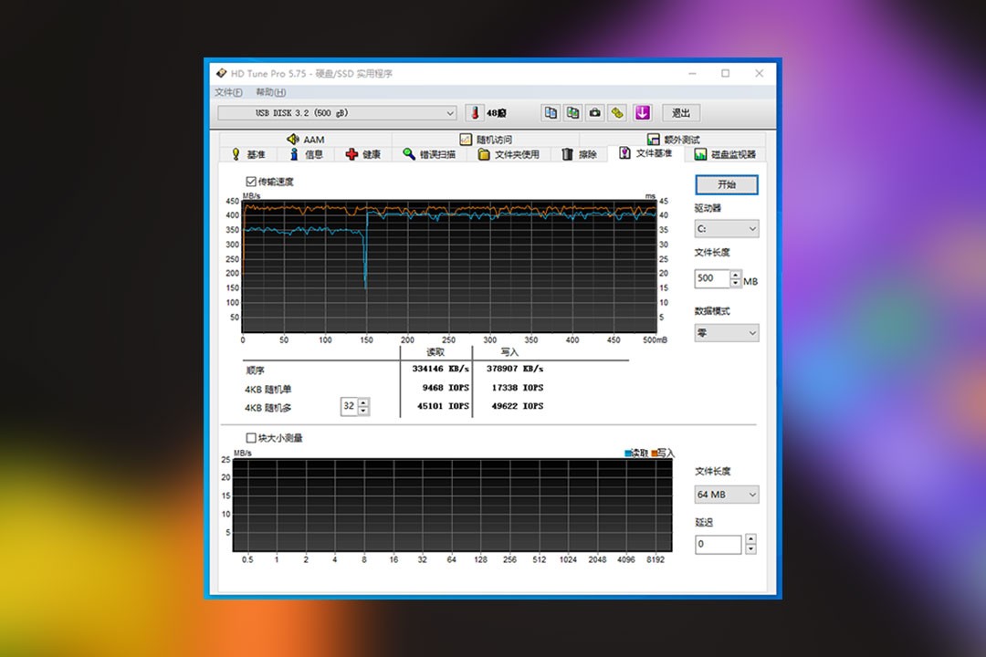The width and height of the screenshot is (986, 657).
Task: Switch to the 健康 tab
Action: [x=362, y=154]
